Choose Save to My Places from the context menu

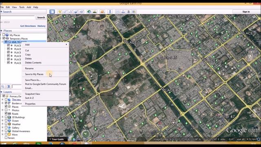click(45, 74)
